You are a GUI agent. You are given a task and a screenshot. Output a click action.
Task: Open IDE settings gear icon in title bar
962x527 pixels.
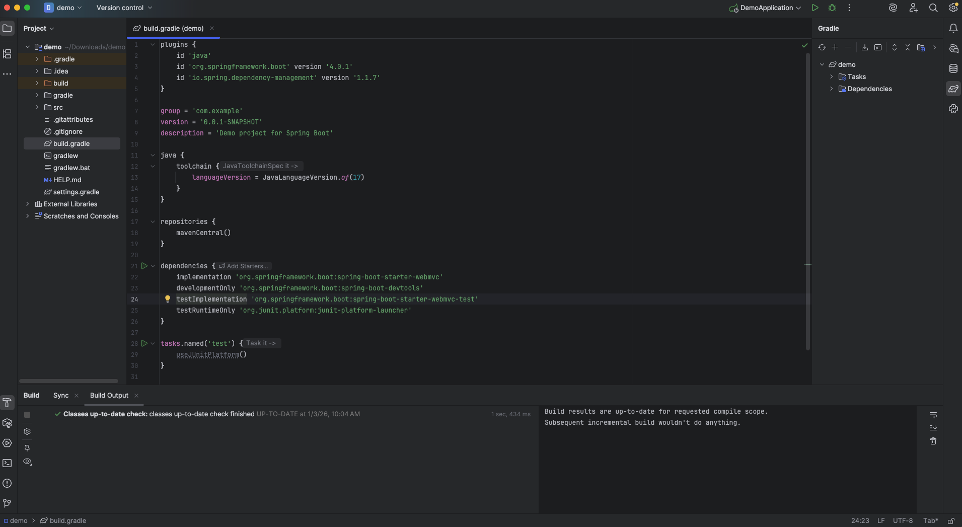pos(953,8)
